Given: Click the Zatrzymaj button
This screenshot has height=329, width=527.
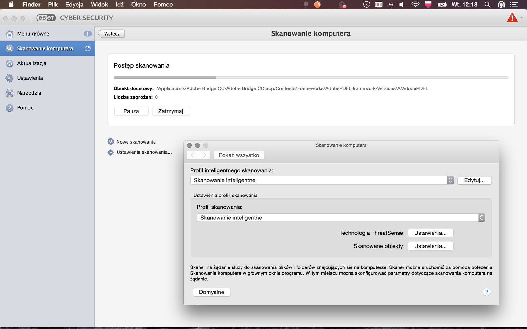Looking at the screenshot, I should [x=171, y=111].
